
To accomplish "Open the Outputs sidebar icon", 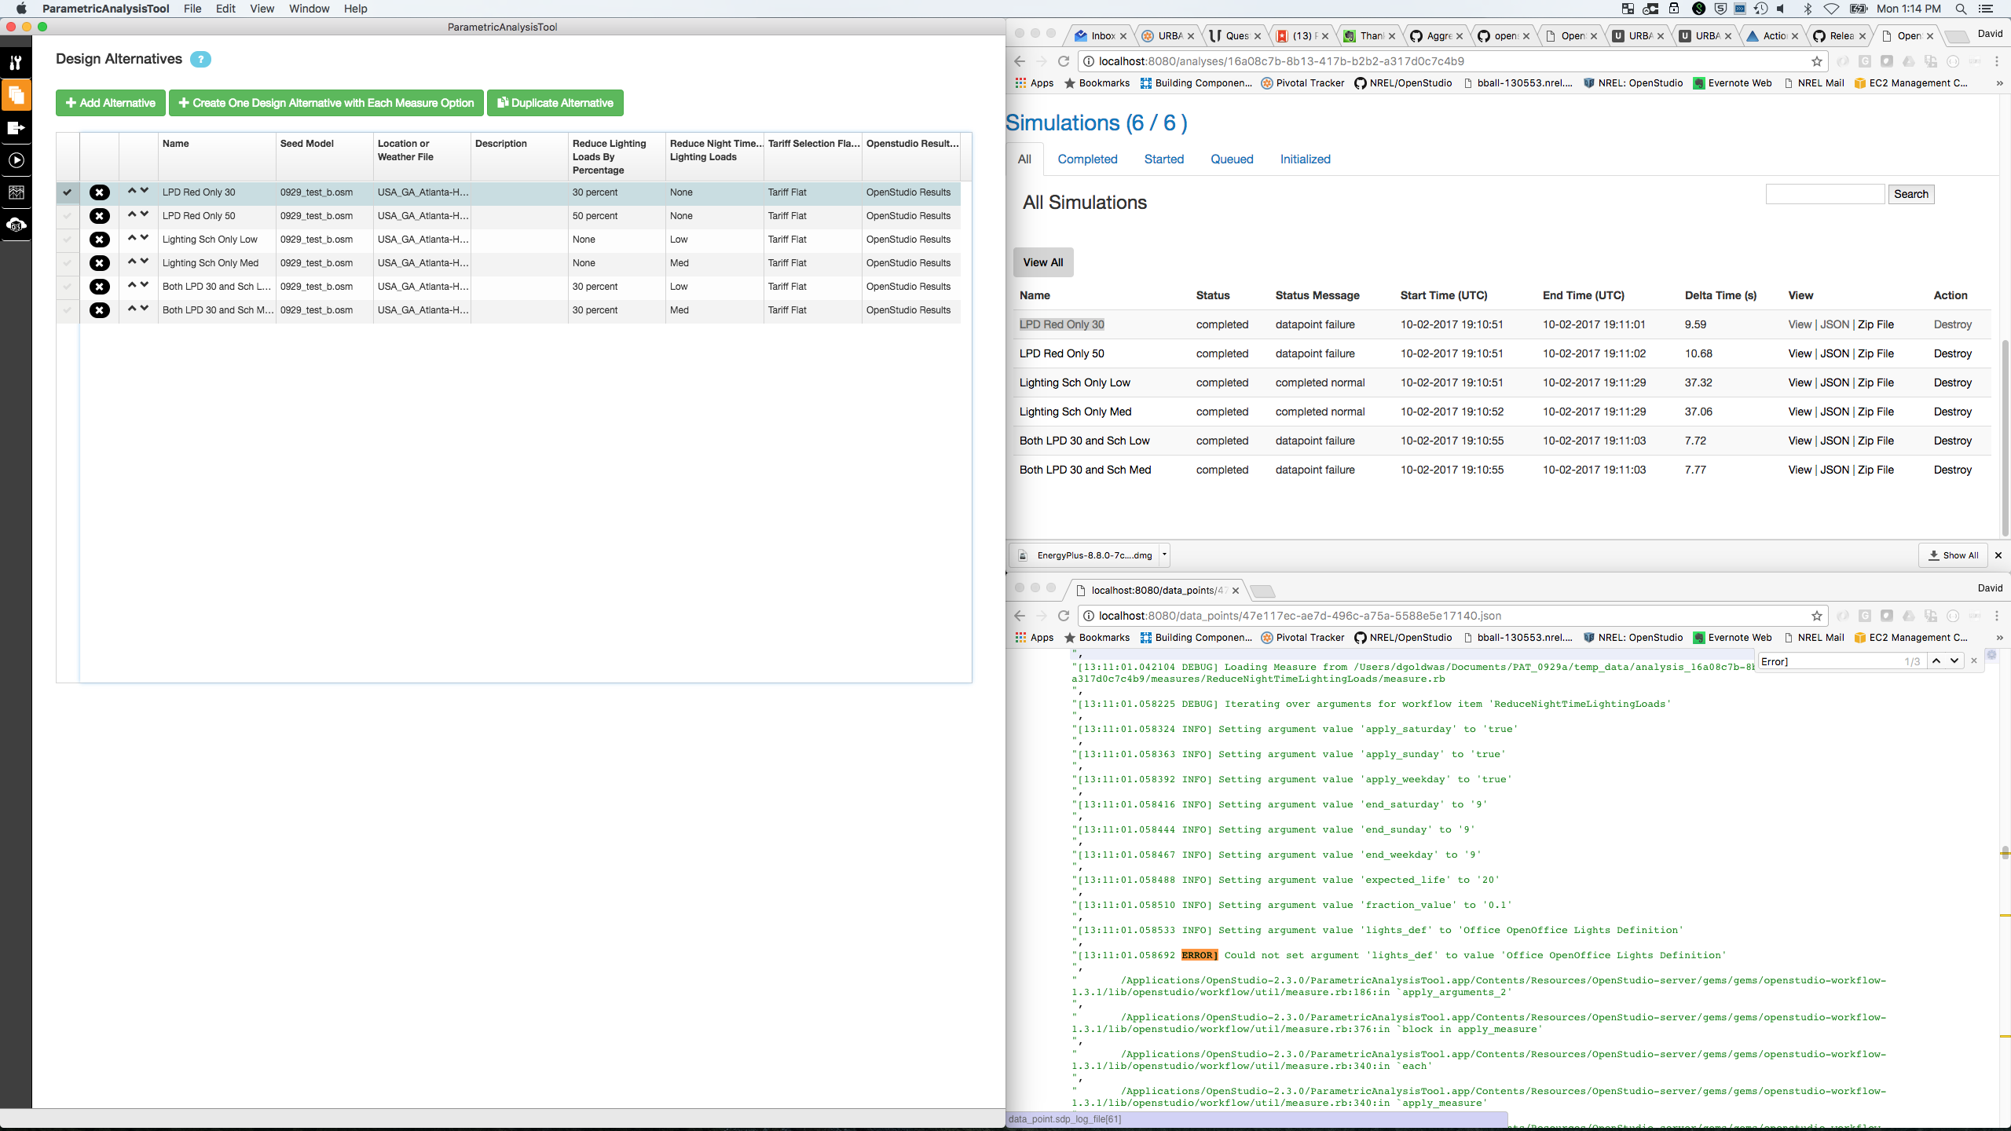I will click(x=16, y=128).
